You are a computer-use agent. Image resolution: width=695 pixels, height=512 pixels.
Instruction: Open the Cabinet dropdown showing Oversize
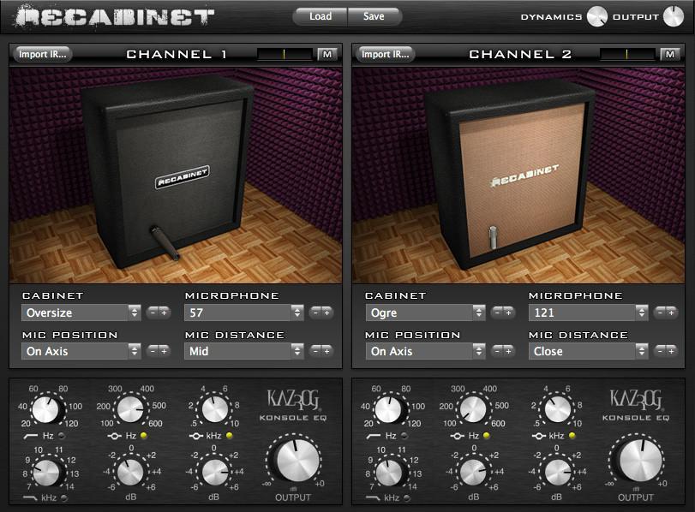(x=81, y=313)
